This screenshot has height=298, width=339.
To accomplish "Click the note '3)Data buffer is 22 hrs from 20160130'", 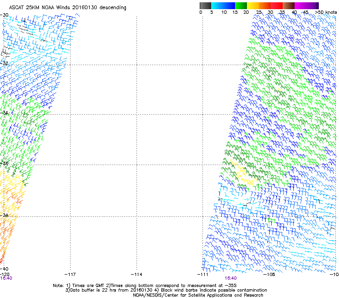I will coord(109,290).
